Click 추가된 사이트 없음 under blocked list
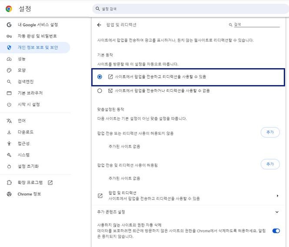This screenshot has height=247, width=289. click(124, 146)
